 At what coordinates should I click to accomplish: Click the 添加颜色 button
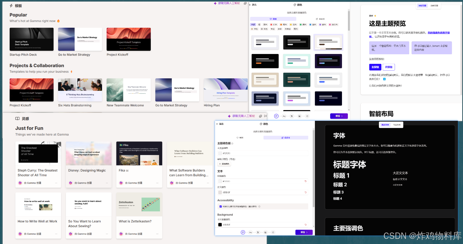224,164
